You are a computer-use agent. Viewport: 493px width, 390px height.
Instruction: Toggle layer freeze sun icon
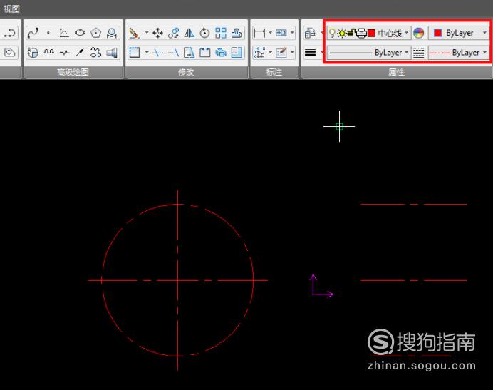[x=342, y=33]
